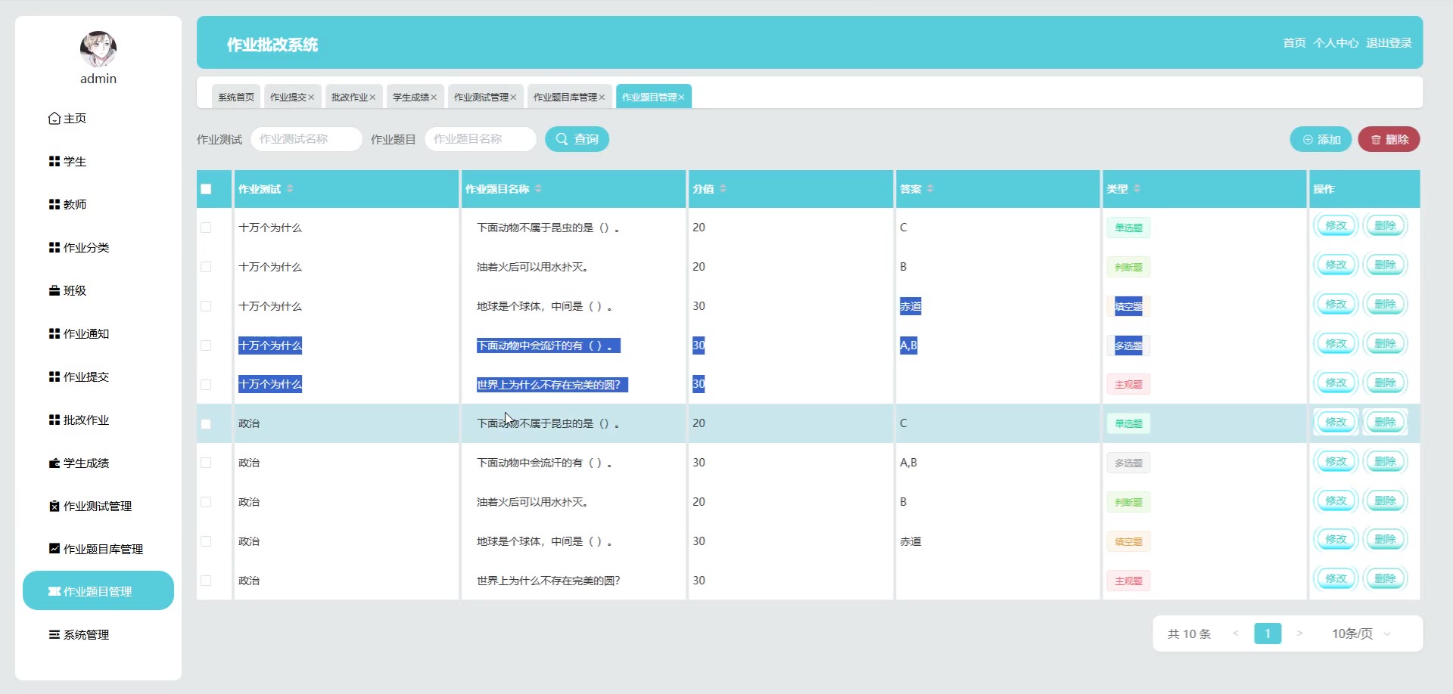Click the red 删除 bulk delete button
Screen dimensions: 1453x694
[1389, 139]
